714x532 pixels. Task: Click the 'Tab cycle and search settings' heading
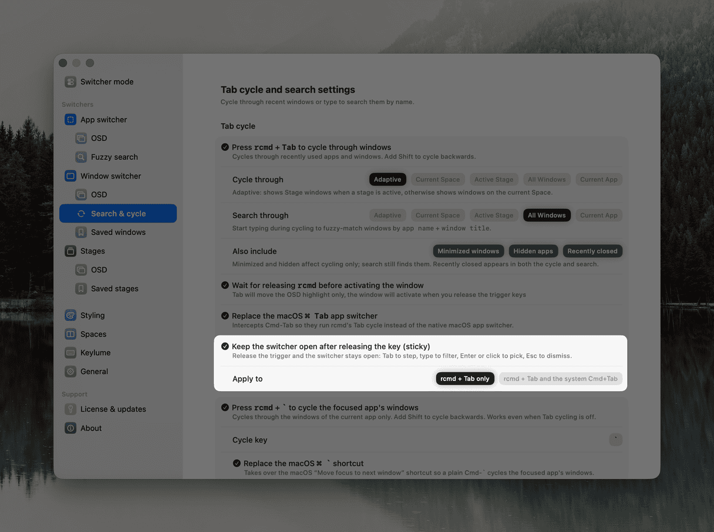pos(288,90)
